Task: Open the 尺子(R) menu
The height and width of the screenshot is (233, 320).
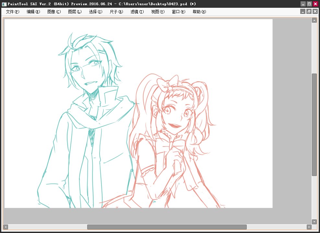Action: [x=116, y=12]
